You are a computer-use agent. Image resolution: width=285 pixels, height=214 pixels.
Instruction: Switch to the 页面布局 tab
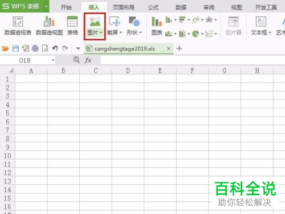[x=124, y=7]
